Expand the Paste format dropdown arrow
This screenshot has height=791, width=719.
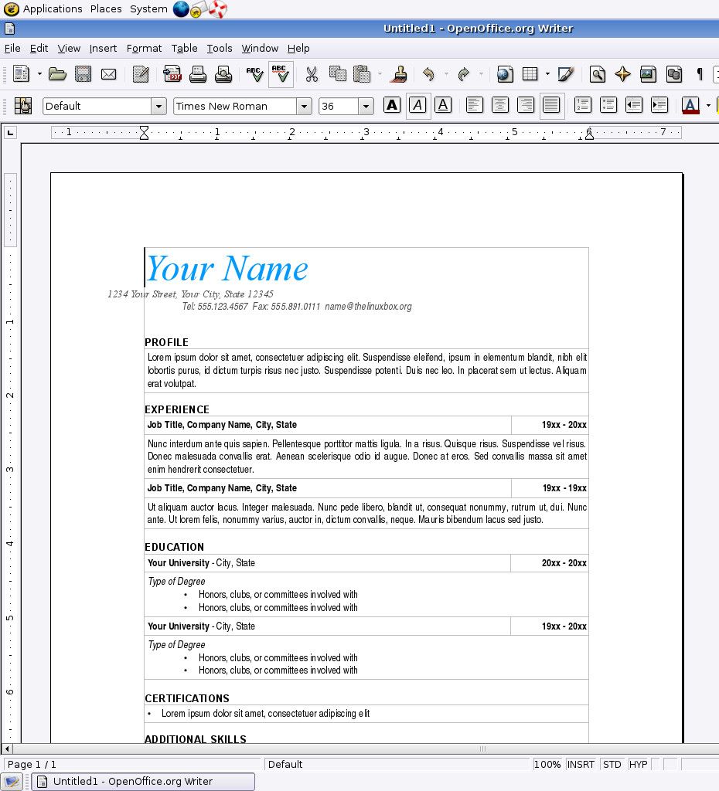[380, 75]
